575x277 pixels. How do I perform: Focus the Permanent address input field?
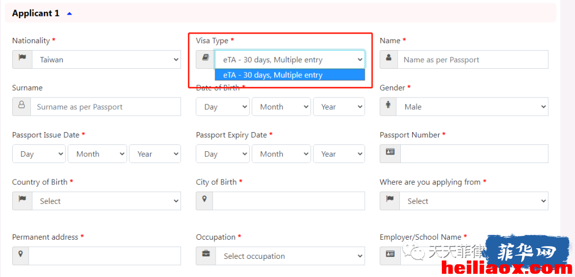tap(105, 256)
